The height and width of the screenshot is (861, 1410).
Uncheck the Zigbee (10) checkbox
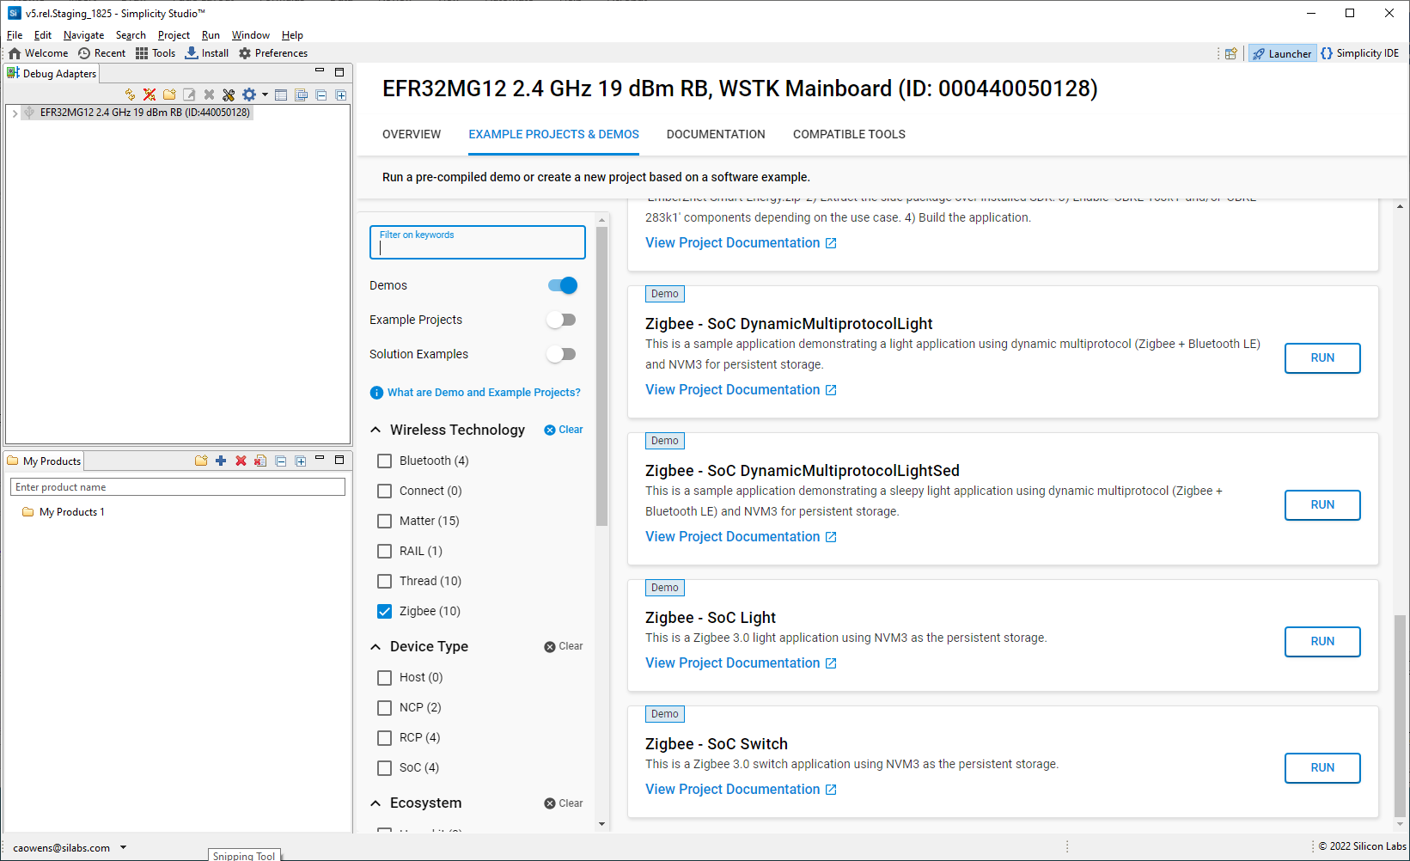click(x=385, y=612)
